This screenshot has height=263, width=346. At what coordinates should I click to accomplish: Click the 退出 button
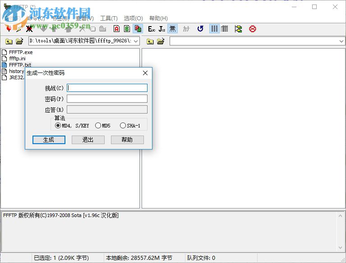[x=88, y=140]
